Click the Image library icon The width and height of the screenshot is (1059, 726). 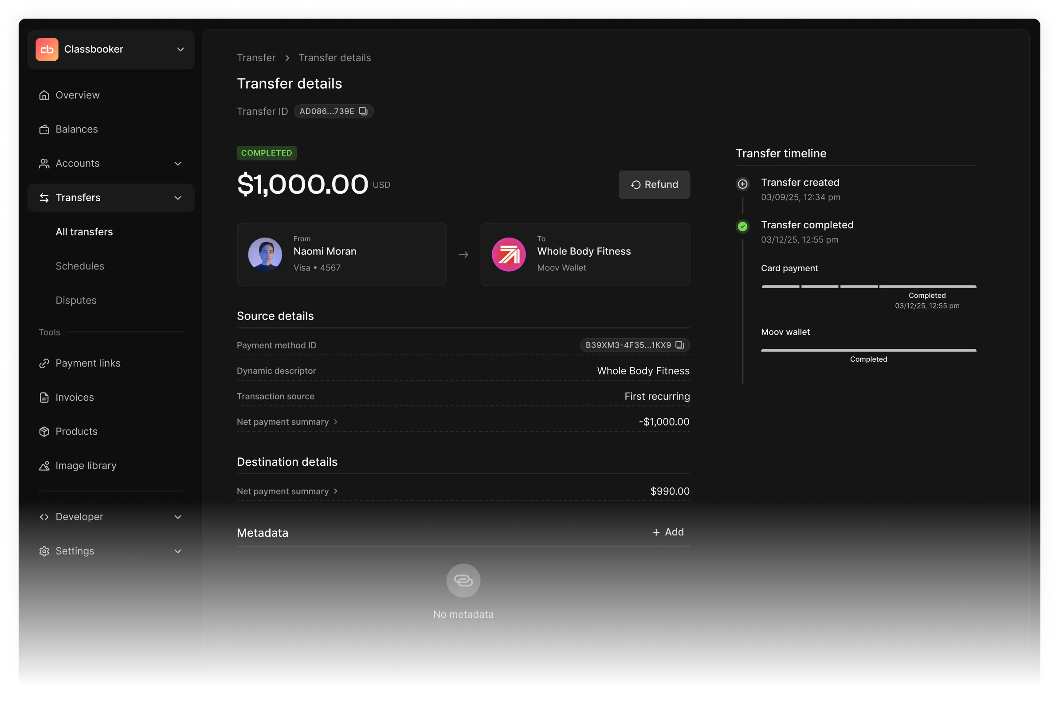pos(44,465)
